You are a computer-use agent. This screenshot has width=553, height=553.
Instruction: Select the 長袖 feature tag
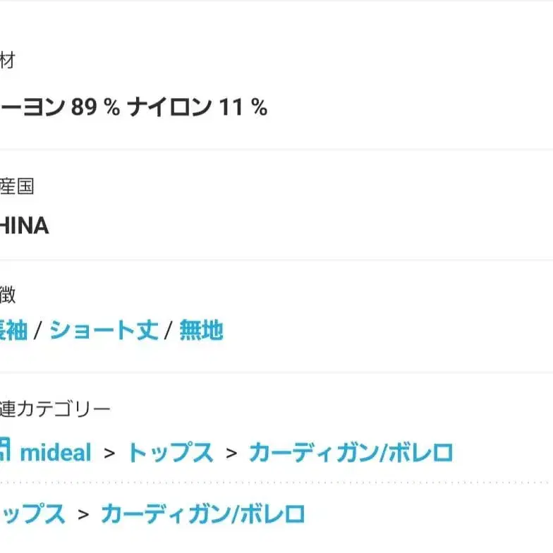coord(13,330)
